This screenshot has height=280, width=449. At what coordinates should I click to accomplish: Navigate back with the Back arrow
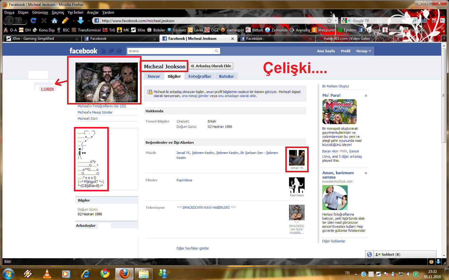tap(9, 21)
